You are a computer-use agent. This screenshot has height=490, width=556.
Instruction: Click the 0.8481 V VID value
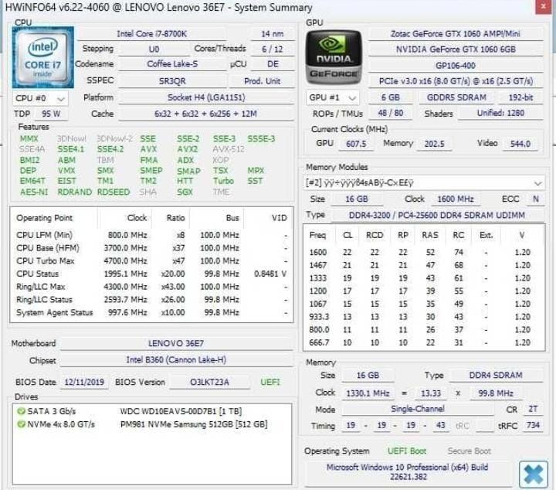pos(270,274)
